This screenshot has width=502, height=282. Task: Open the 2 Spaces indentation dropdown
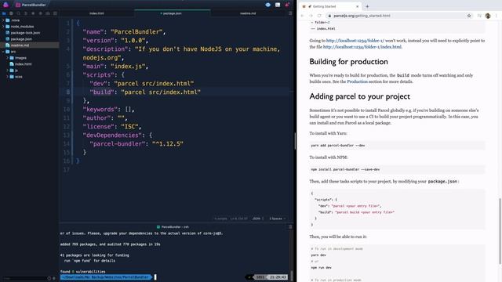[277, 219]
